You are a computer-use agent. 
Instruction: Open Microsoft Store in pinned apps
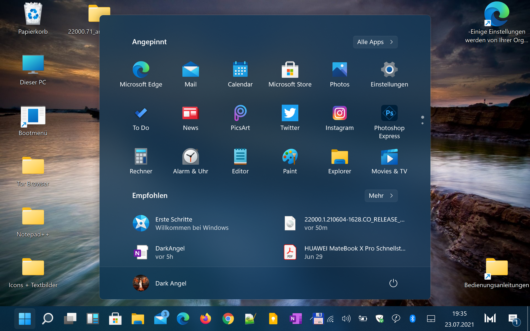[290, 74]
